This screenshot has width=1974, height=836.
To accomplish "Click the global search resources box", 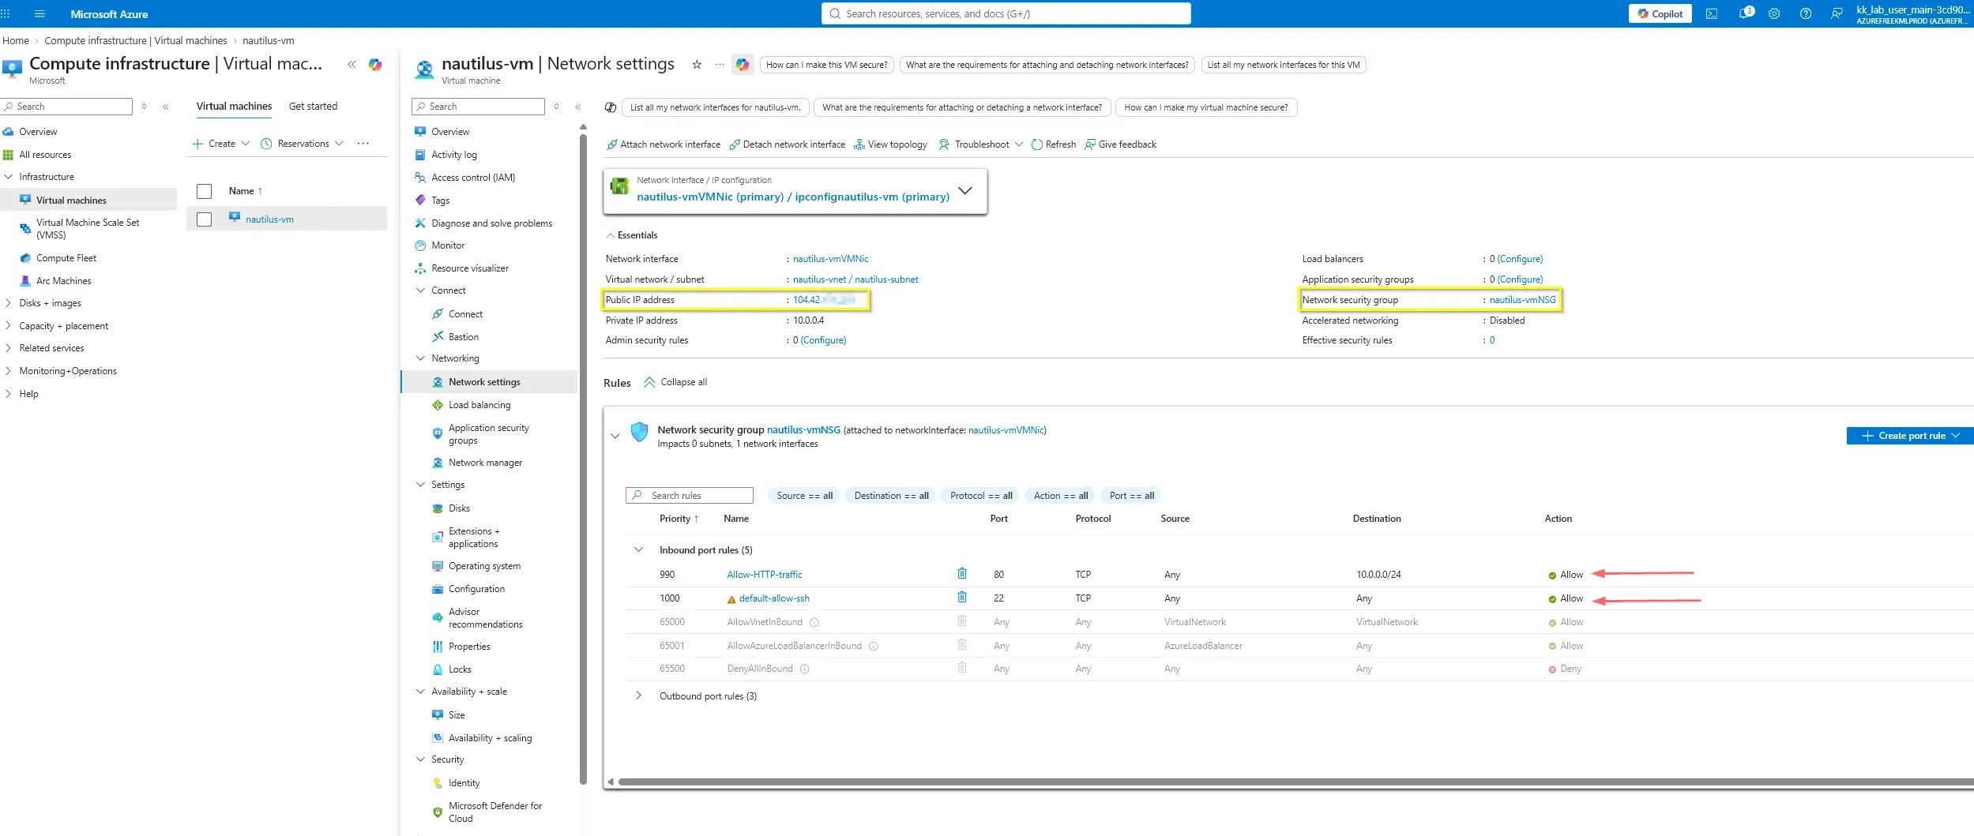I will [x=1006, y=13].
